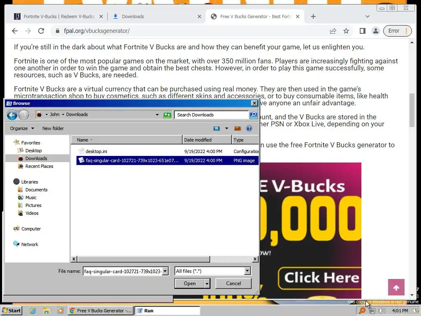Go forward in Chrome
The image size is (421, 316).
[28, 31]
